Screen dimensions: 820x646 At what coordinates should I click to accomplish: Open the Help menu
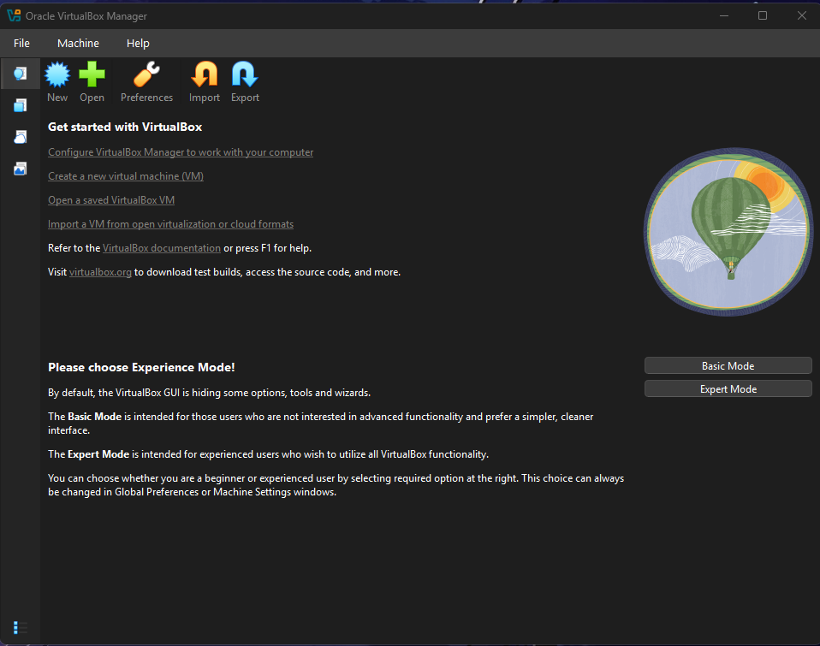137,43
